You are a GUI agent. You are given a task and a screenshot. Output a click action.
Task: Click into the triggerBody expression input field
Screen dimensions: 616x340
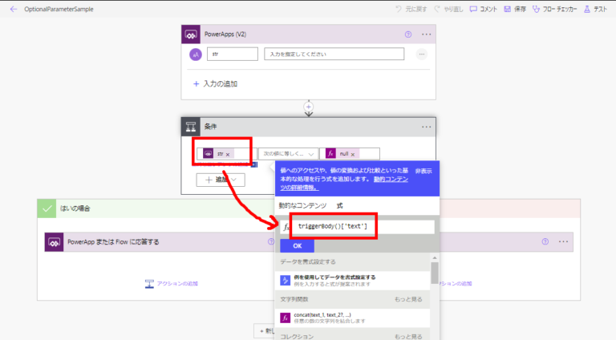363,227
